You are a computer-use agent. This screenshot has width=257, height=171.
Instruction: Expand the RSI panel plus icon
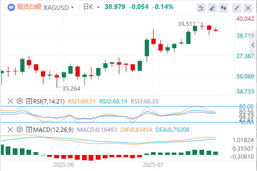tap(29, 101)
